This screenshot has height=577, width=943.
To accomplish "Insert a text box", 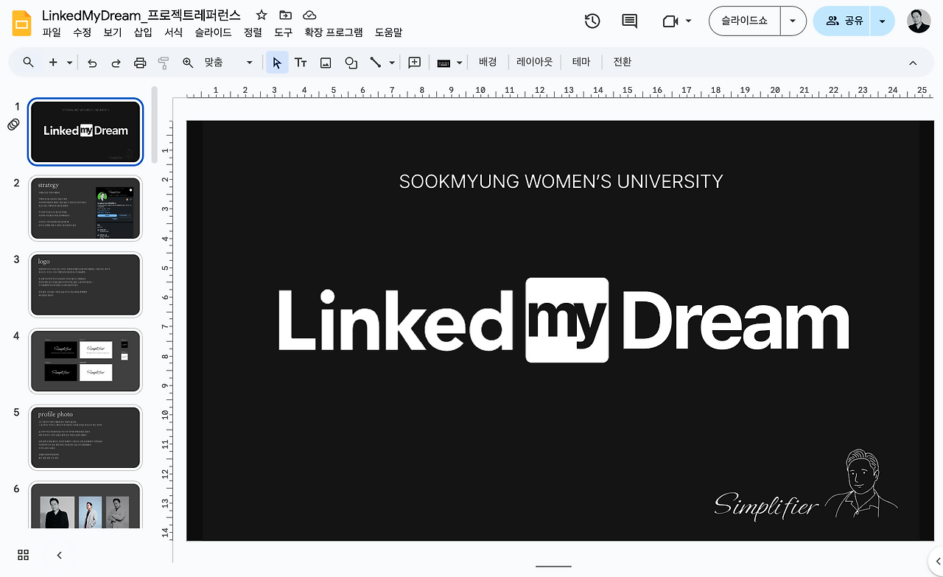I will tap(301, 63).
